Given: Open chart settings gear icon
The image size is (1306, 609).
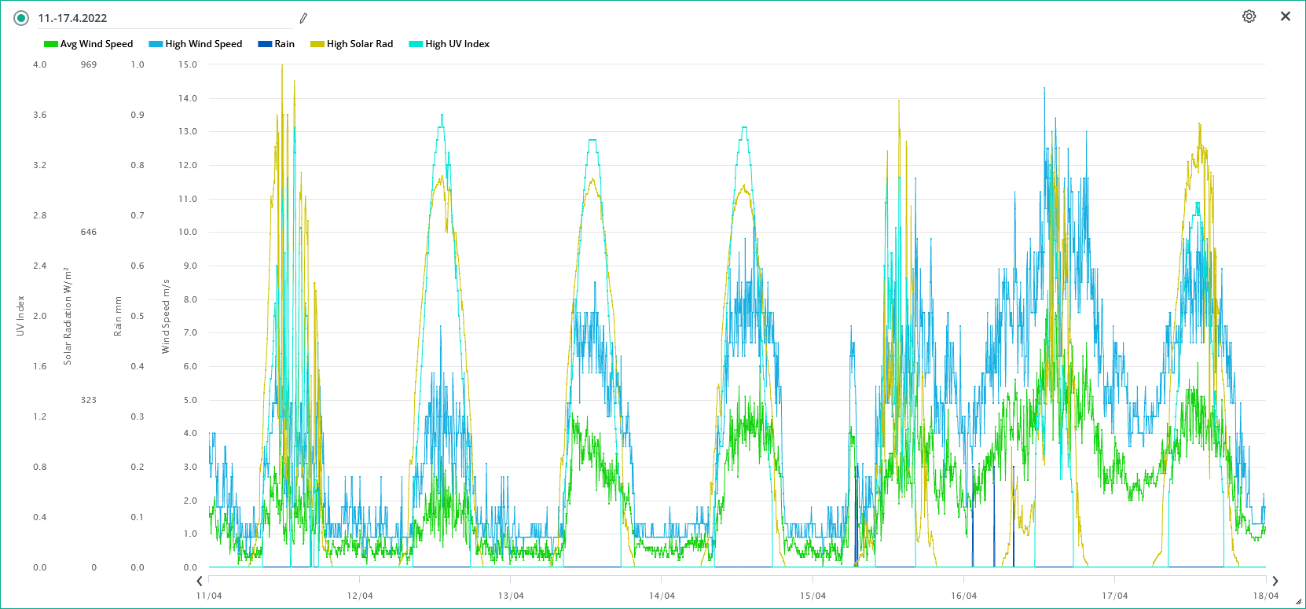Looking at the screenshot, I should [x=1249, y=17].
